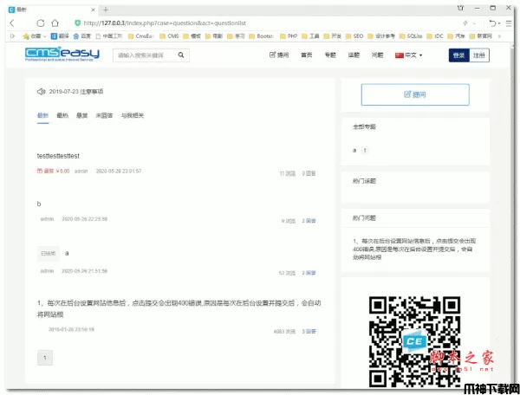Click the 3 replies link on 400 error question
Viewport: 520px width, 395px height.
pyautogui.click(x=309, y=331)
